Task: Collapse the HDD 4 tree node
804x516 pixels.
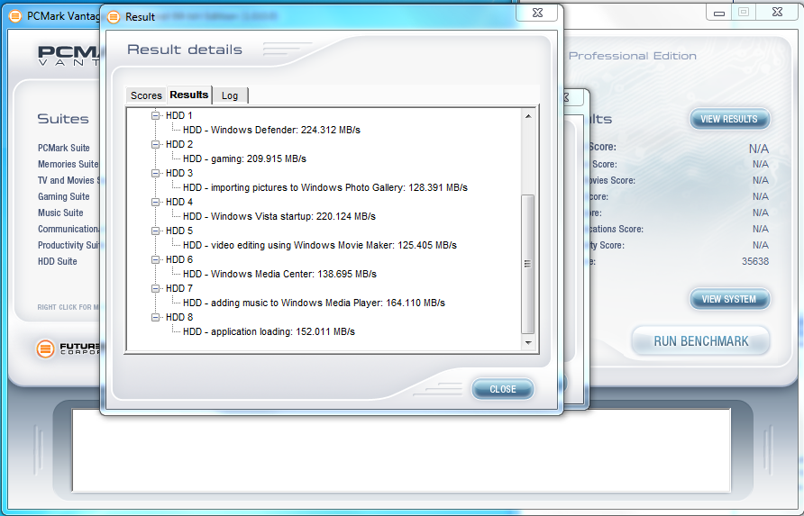Action: point(155,202)
